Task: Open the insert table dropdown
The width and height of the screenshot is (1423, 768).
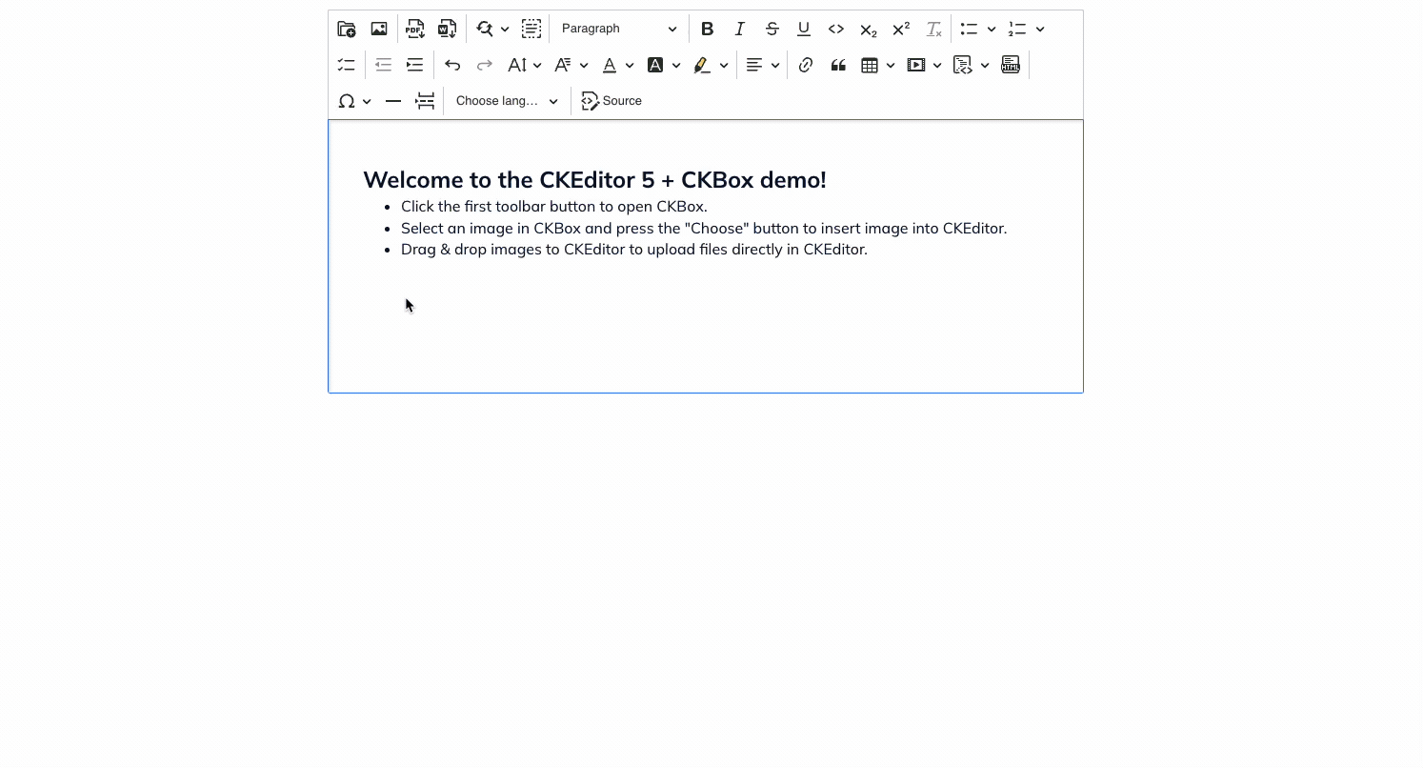Action: point(877,66)
